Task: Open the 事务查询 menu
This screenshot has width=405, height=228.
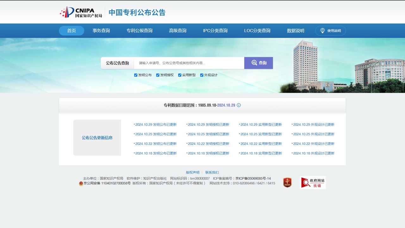Action: (101, 31)
